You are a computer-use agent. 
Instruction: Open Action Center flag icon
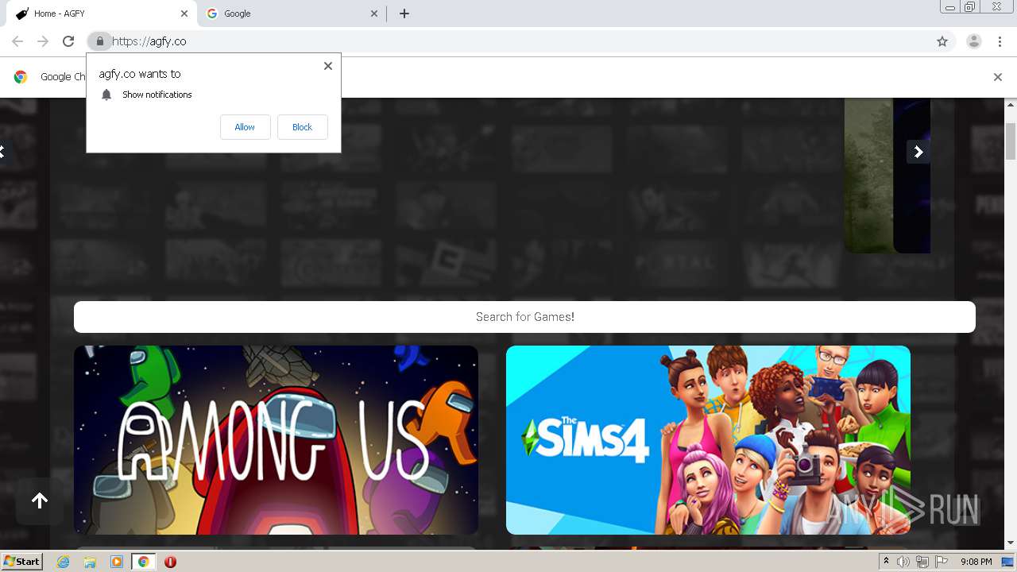point(942,562)
